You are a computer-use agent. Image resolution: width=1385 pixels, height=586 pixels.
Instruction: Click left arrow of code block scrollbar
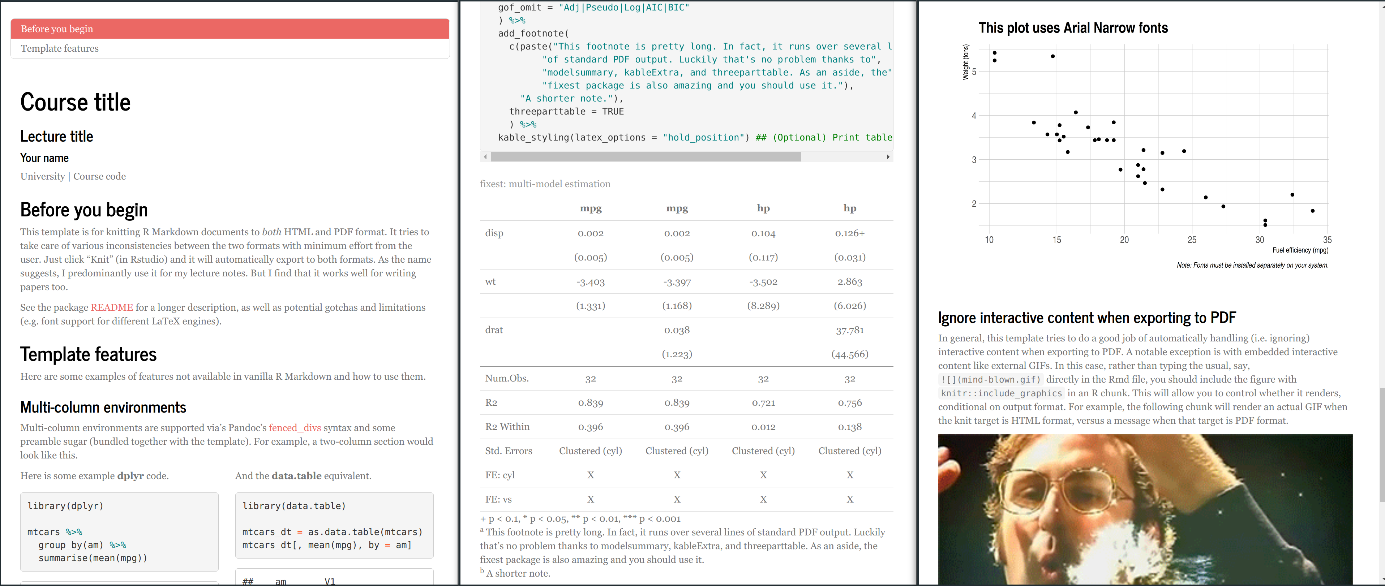pos(485,157)
